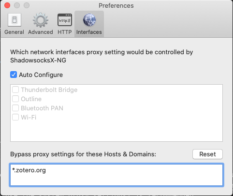233x196 pixels.
Task: Click the Preferences window title
Action: click(116, 6)
